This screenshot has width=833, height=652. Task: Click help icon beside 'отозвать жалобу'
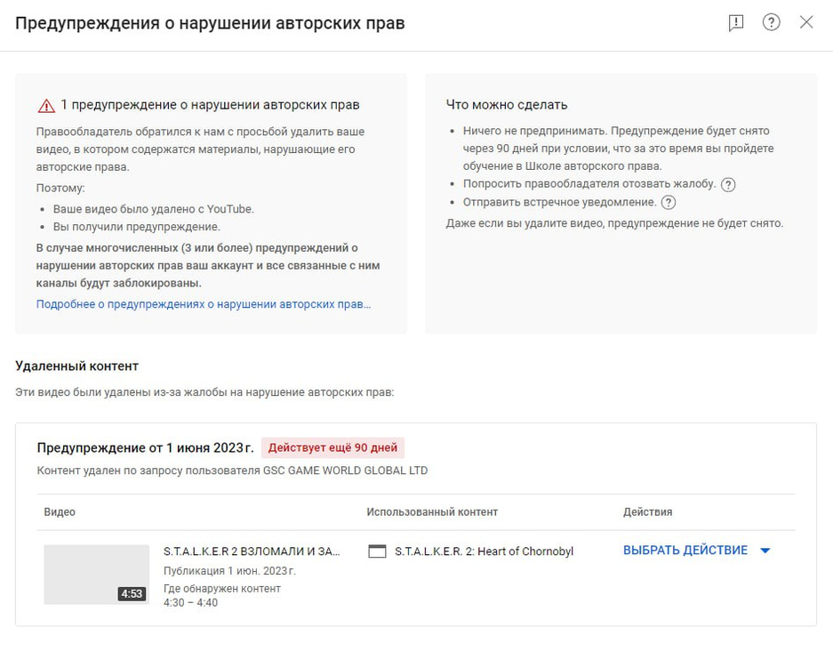pos(728,185)
